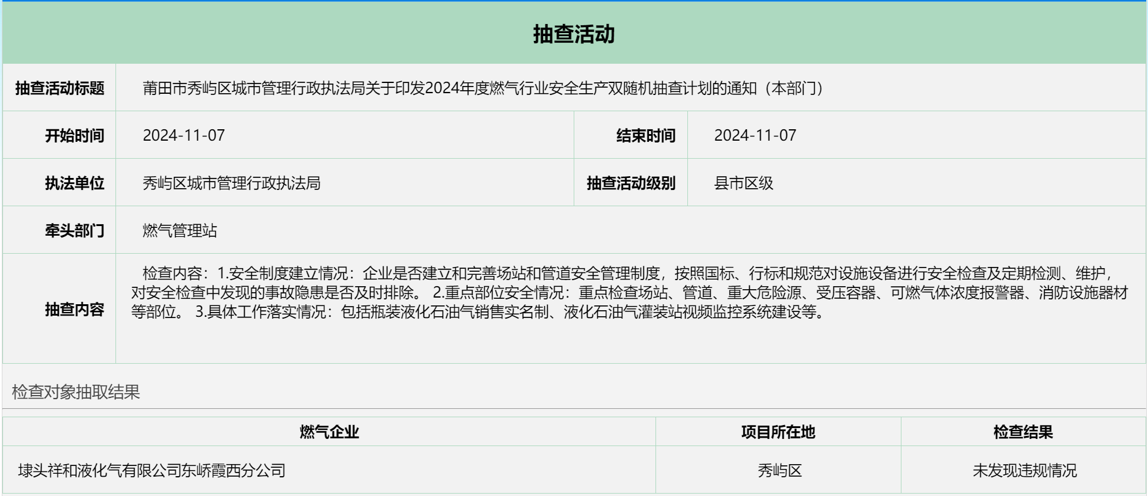Select the 燃气管理站 department value
Image resolution: width=1148 pixels, height=496 pixels.
pyautogui.click(x=180, y=231)
